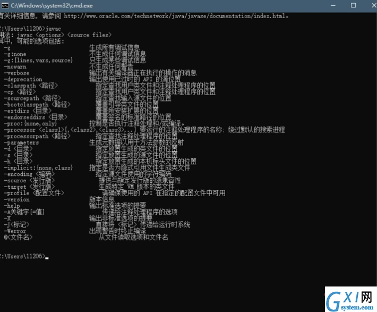Click the '-profile <配置文件>' option
Viewport: 377px width, 312px height.
[34, 193]
